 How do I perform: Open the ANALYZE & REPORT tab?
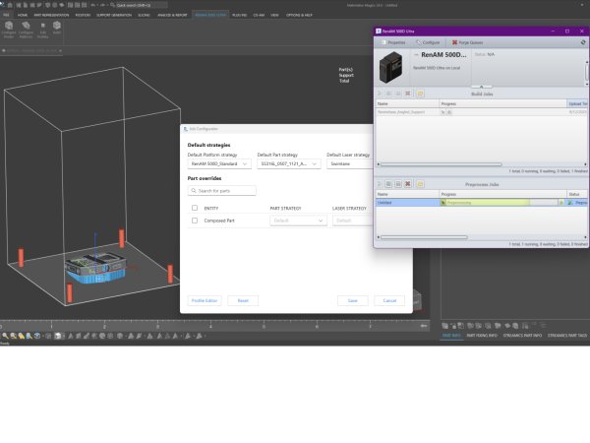tap(173, 16)
